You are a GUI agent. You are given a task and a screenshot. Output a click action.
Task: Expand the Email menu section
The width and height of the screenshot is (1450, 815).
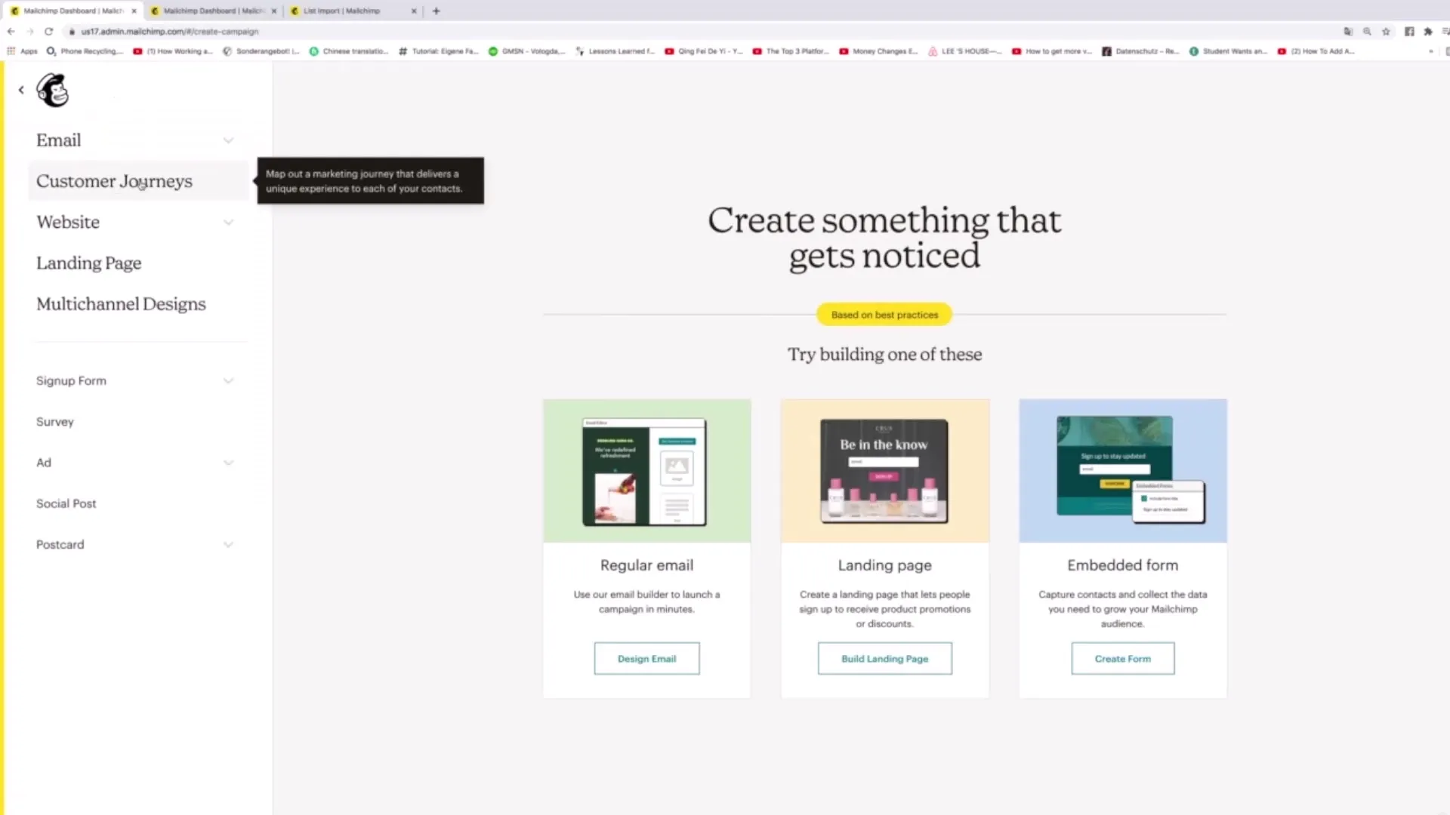(x=228, y=140)
